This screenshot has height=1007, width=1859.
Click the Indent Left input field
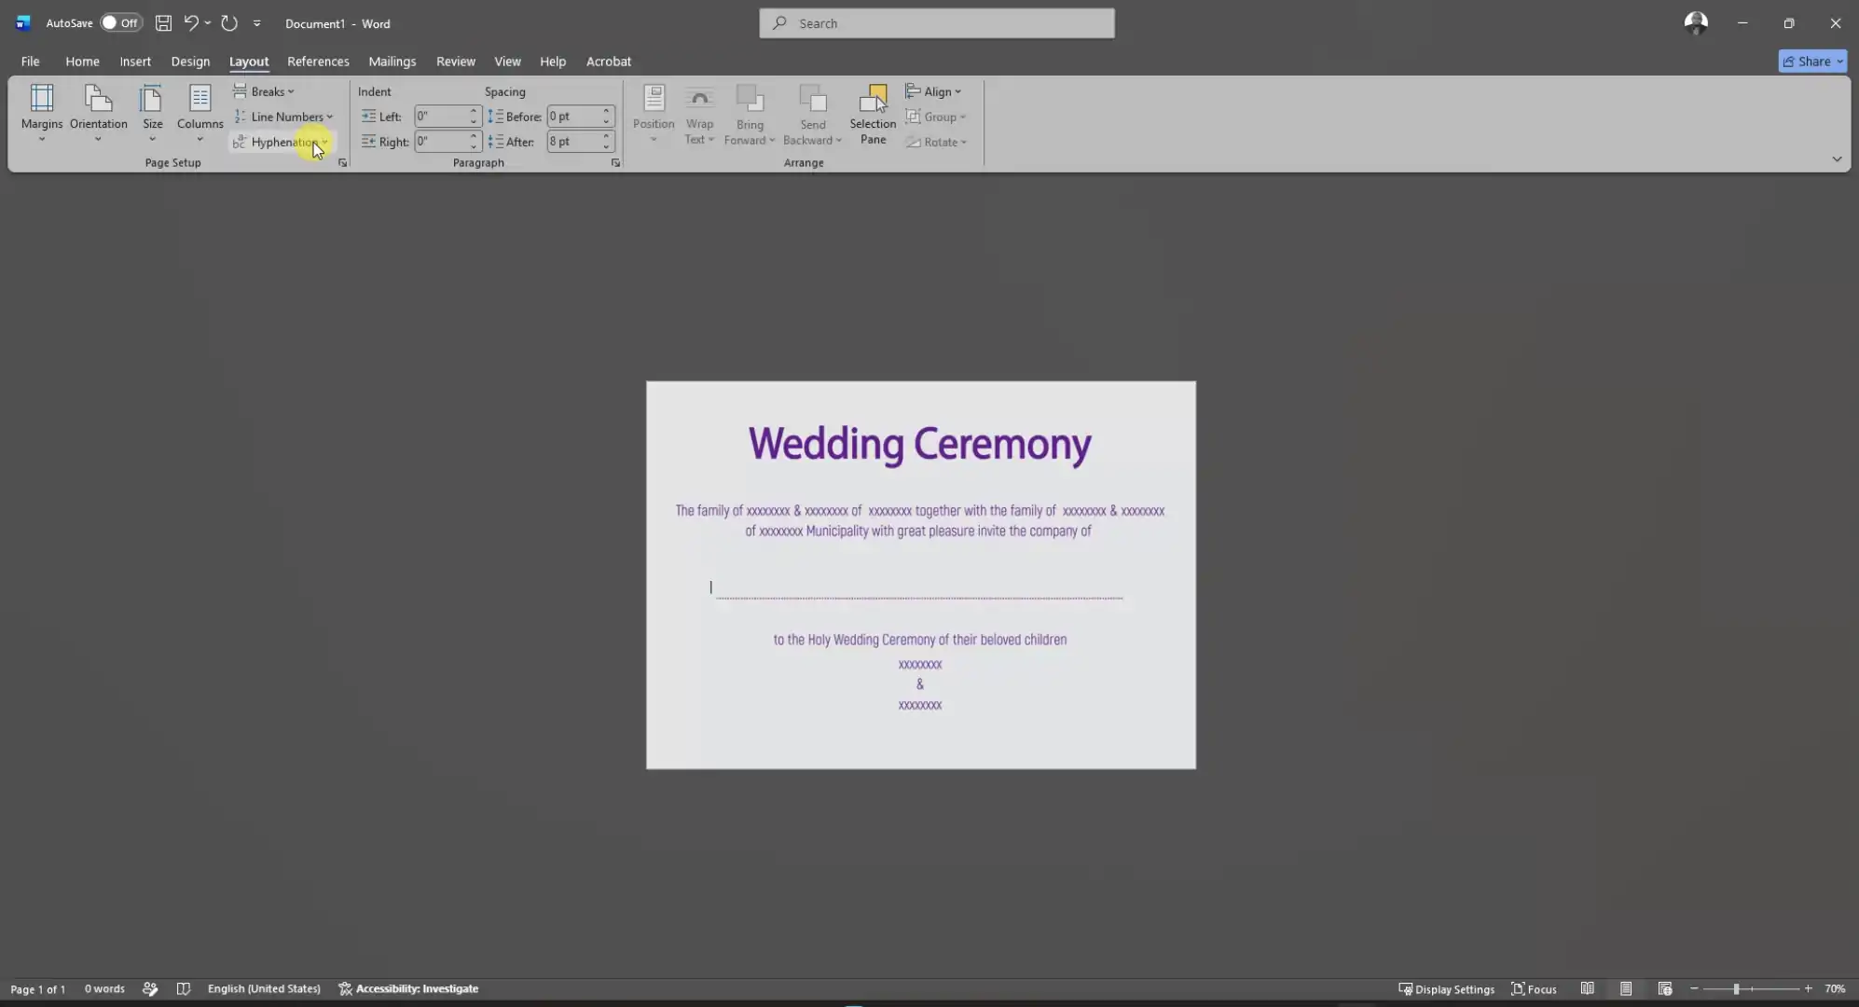pyautogui.click(x=440, y=117)
